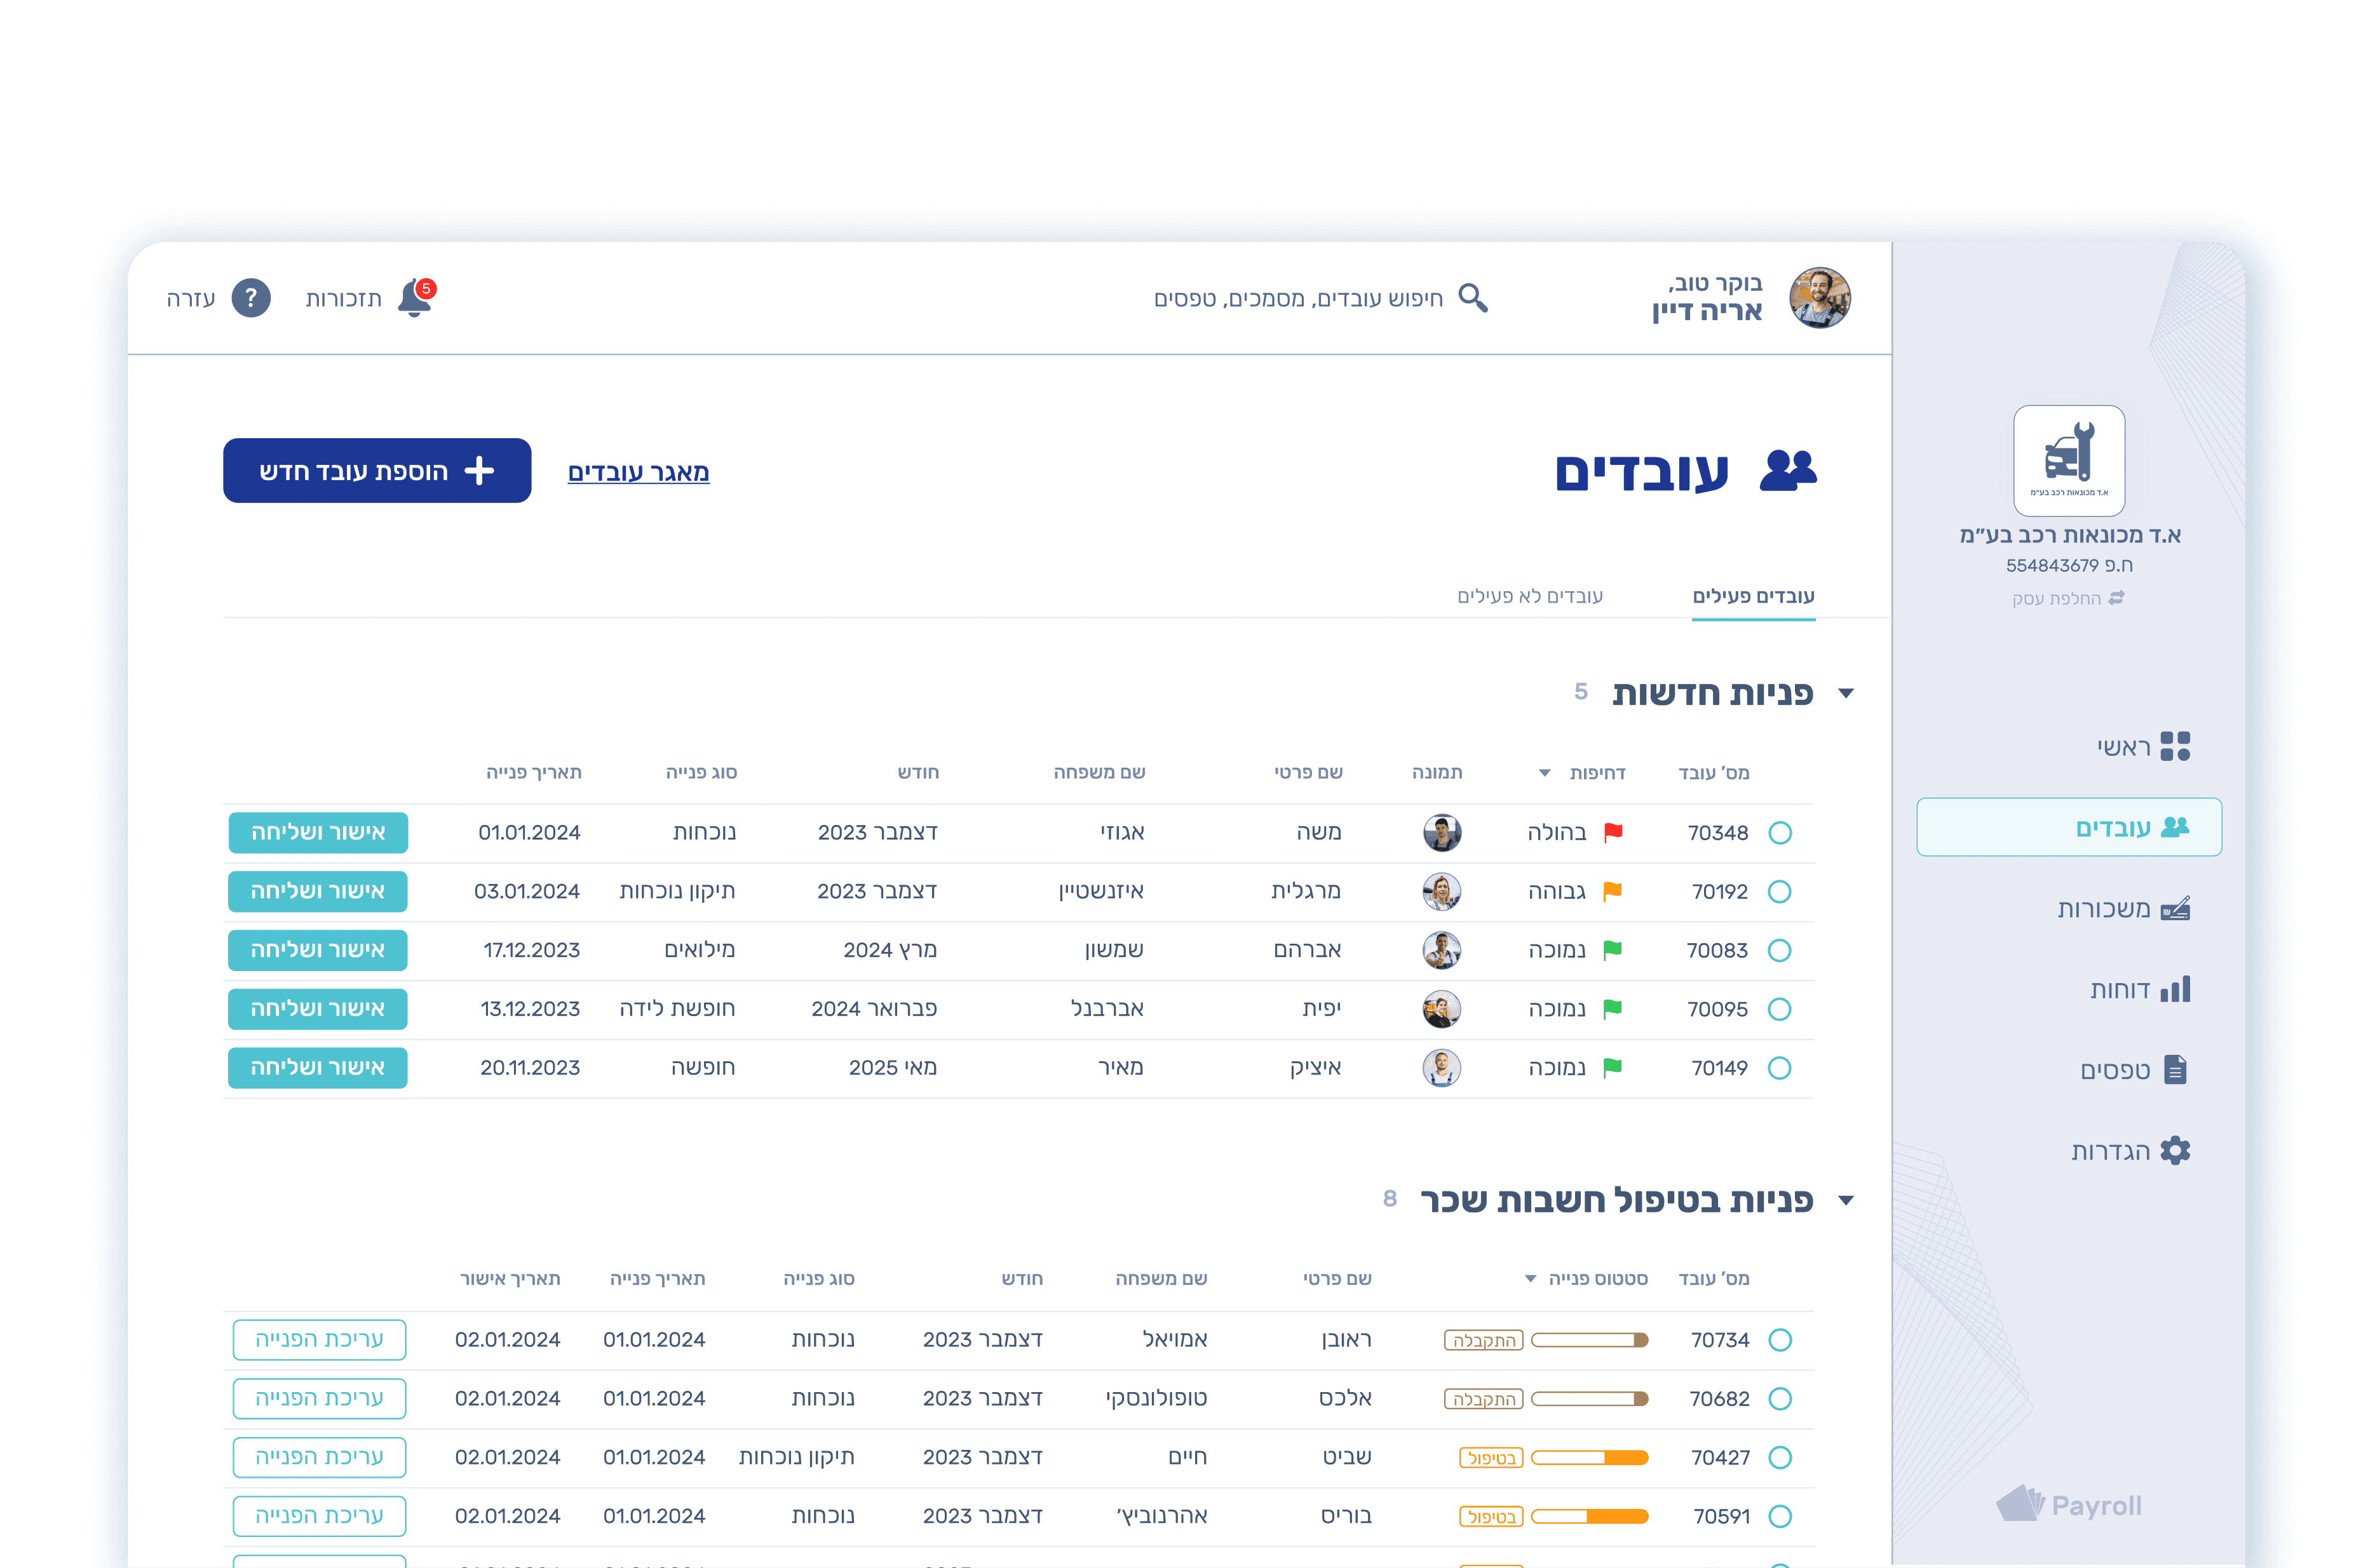Image resolution: width=2375 pixels, height=1568 pixels.
Task: Click the red בהולה flag for 70348
Action: [1613, 833]
